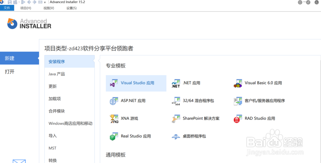321x163 pixels.
Task: Select the ASP.NET 应用 label
Action: pyautogui.click(x=133, y=101)
